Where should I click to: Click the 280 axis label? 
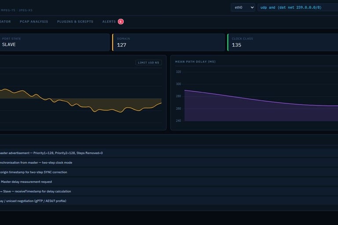coord(179,96)
